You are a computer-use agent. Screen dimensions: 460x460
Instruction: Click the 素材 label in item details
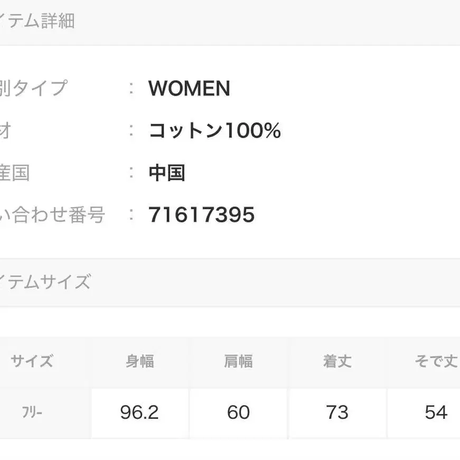point(5,130)
